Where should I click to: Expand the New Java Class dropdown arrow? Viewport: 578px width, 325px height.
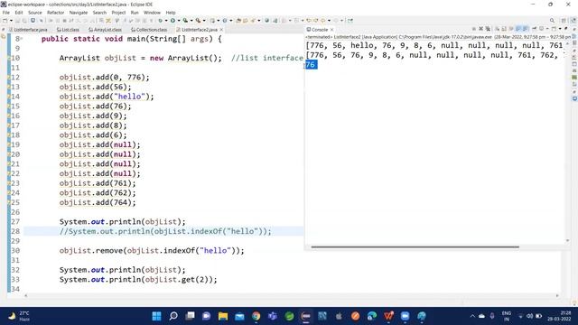point(231,21)
